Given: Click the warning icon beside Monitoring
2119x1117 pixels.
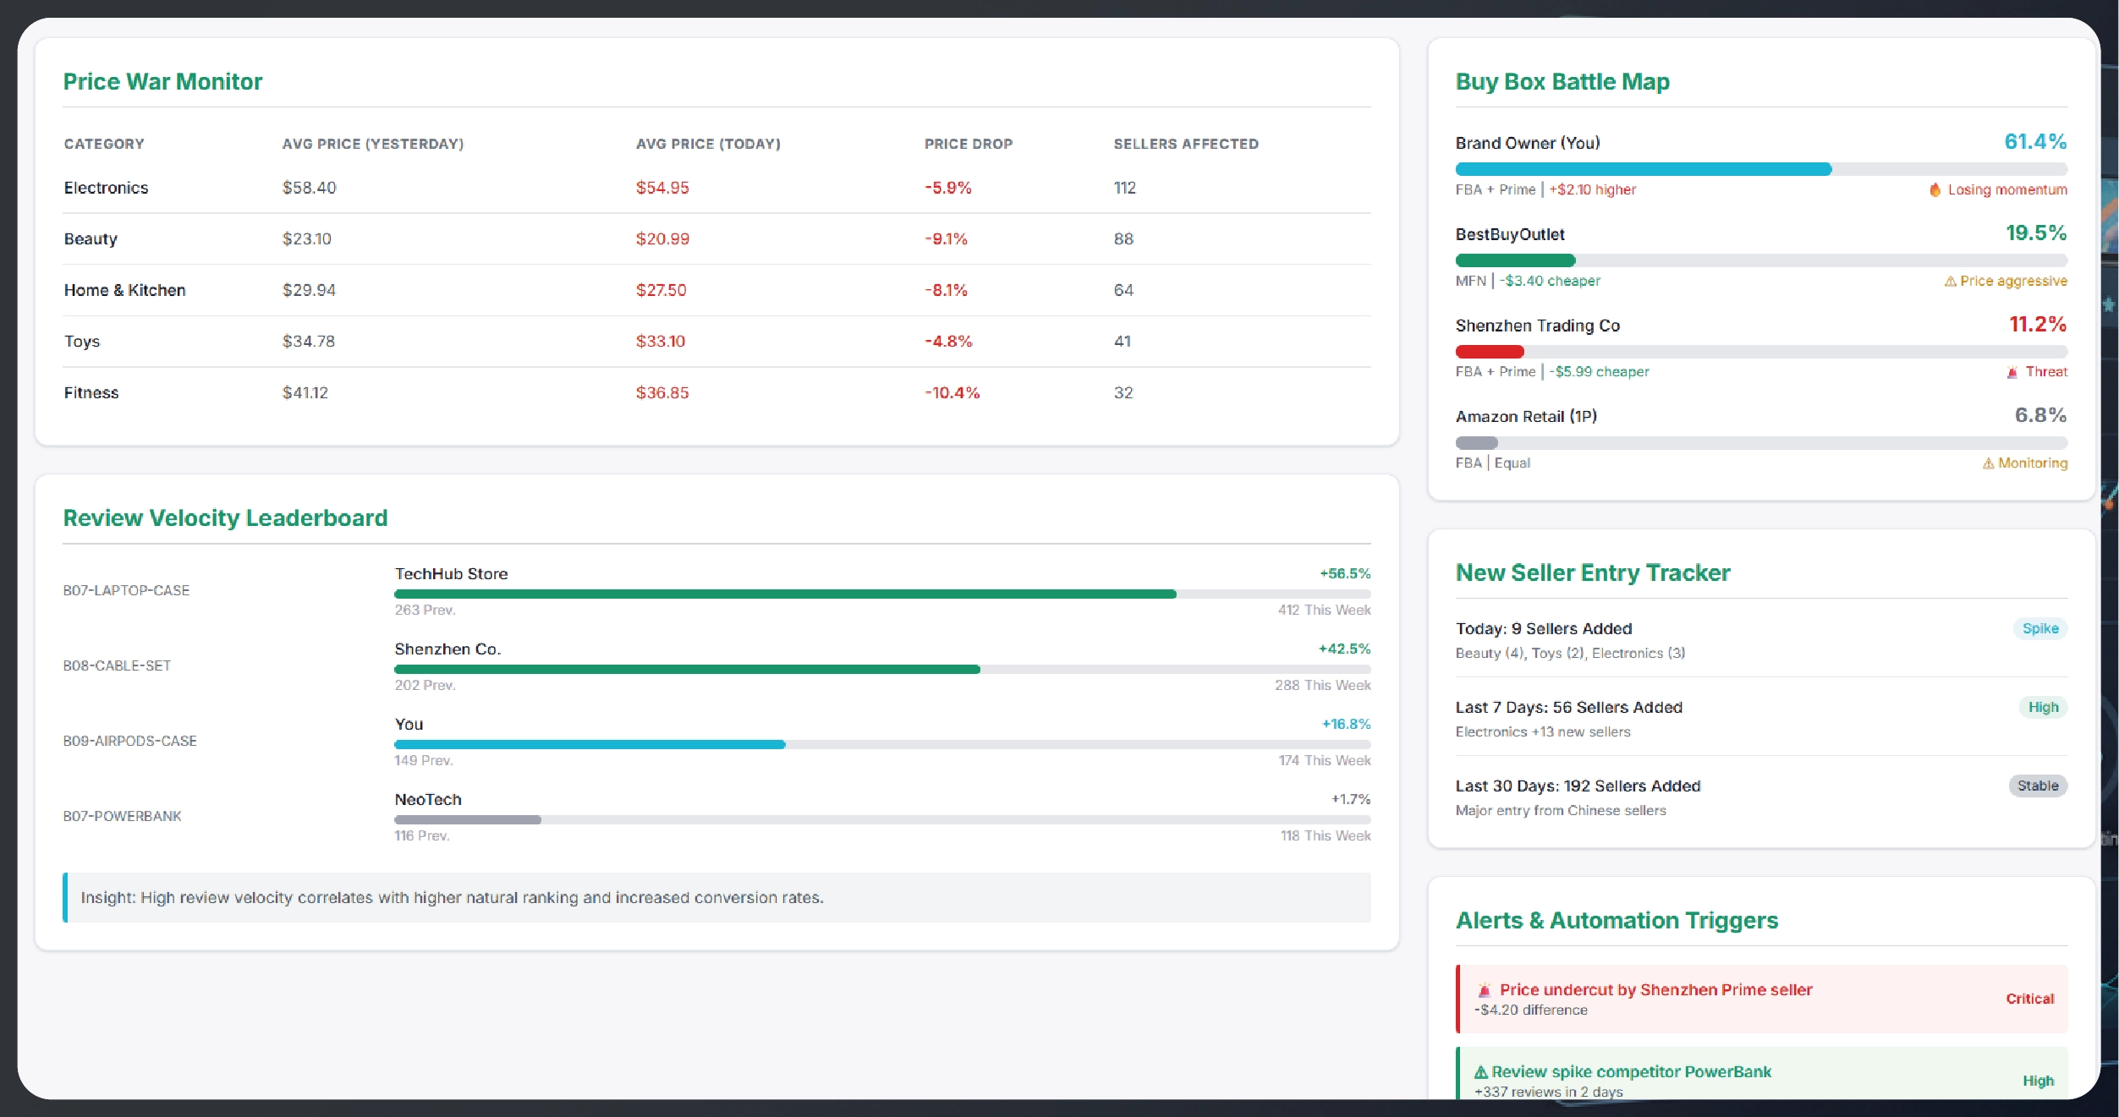Looking at the screenshot, I should pos(1988,463).
